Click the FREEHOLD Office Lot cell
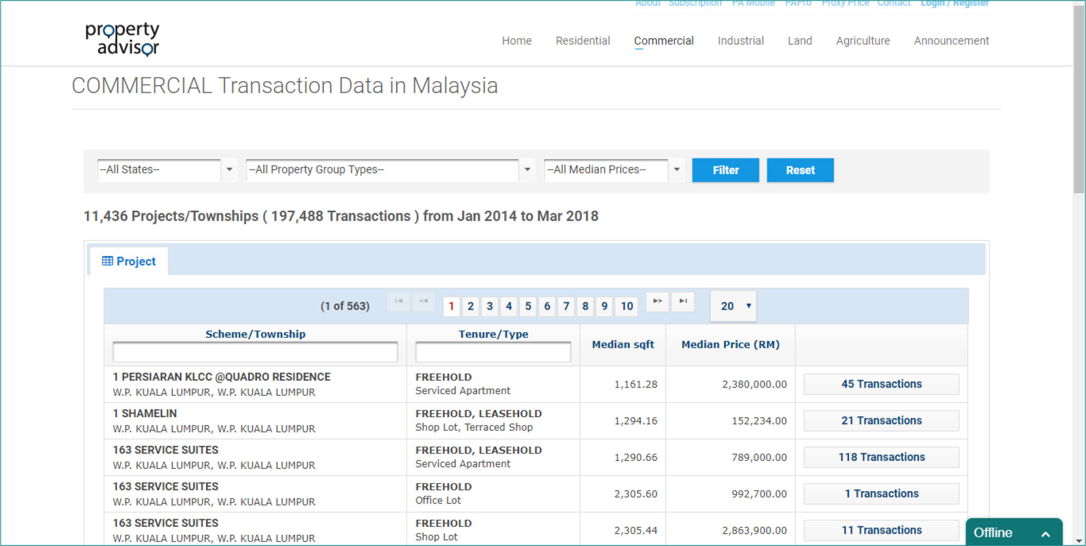Screen dimensions: 1086x546 point(493,494)
